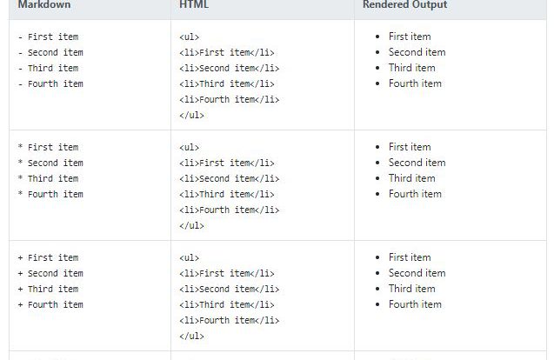The image size is (554, 360).
Task: Click the opening <ul> tag in second row
Action: pyautogui.click(x=190, y=147)
